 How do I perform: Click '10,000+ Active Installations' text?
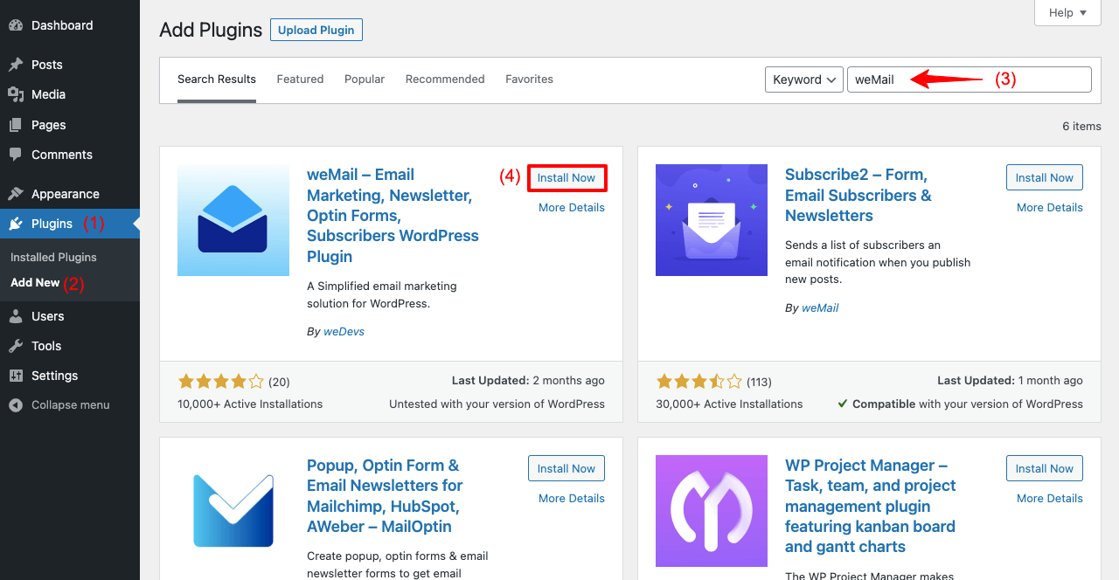pyautogui.click(x=250, y=404)
